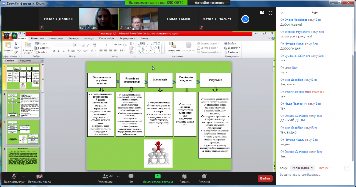This screenshot has height=187, width=356.
Task: Open more chat options ellipsis button
Action: [x=347, y=168]
